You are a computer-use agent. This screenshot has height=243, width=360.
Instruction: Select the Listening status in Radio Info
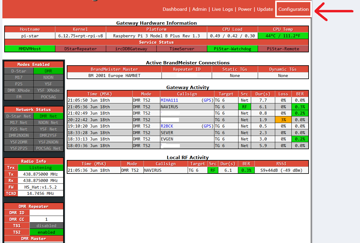pyautogui.click(x=41, y=168)
